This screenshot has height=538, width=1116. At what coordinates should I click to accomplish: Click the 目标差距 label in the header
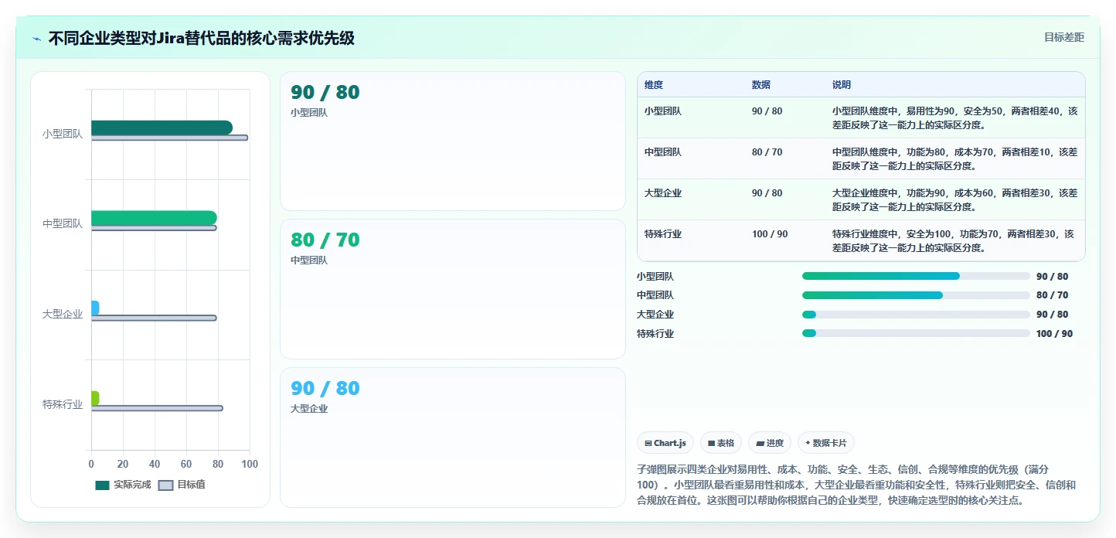point(1064,37)
